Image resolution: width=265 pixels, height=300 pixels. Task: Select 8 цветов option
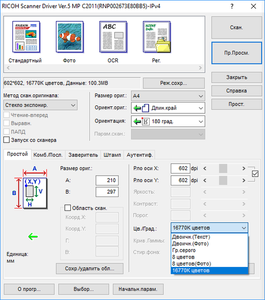(210, 257)
